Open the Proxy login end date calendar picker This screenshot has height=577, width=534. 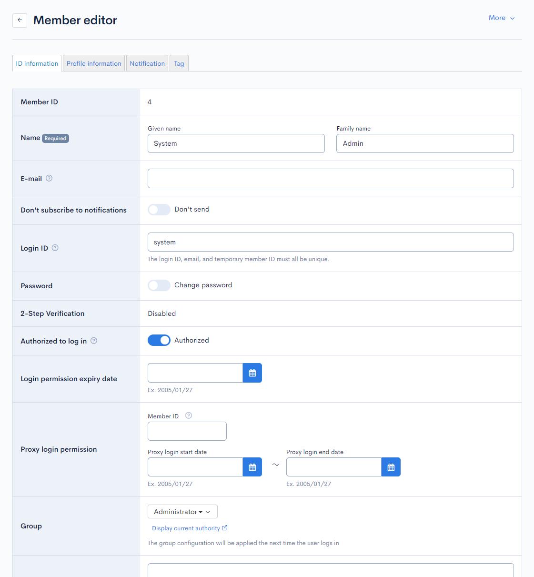[391, 467]
